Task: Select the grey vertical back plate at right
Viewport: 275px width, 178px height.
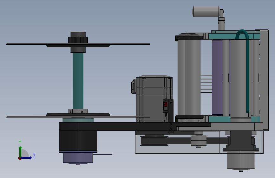Action: point(264,80)
